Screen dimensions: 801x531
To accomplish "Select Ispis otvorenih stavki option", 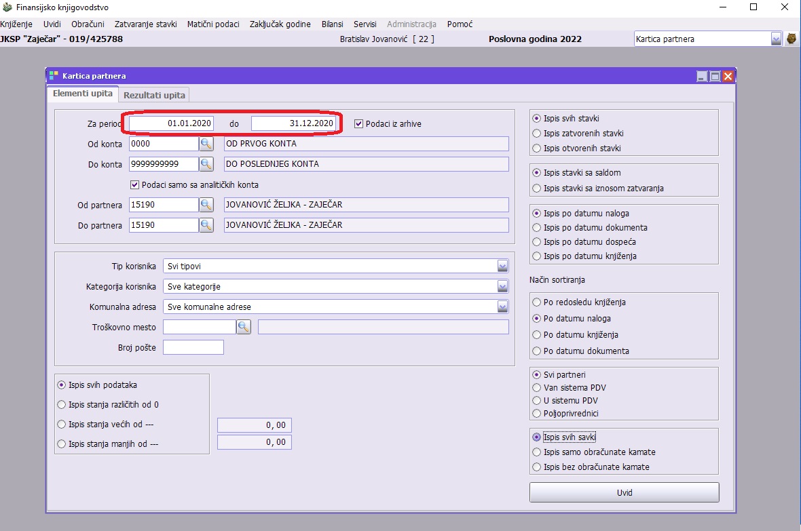I will 538,148.
